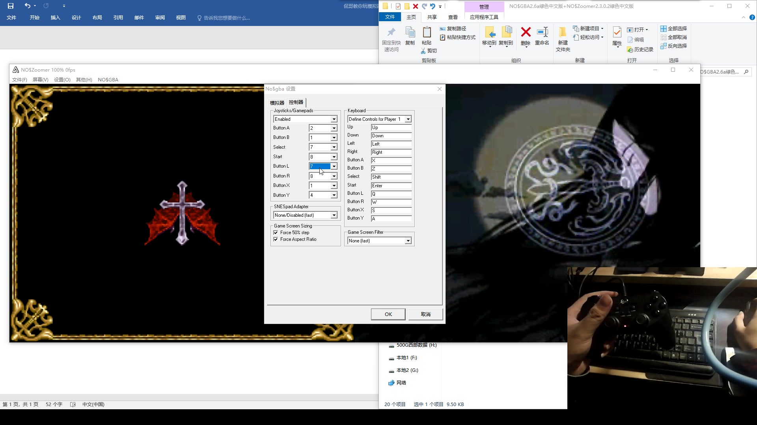The height and width of the screenshot is (425, 757).
Task: Toggle the Force 50% step checkbox
Action: click(276, 233)
